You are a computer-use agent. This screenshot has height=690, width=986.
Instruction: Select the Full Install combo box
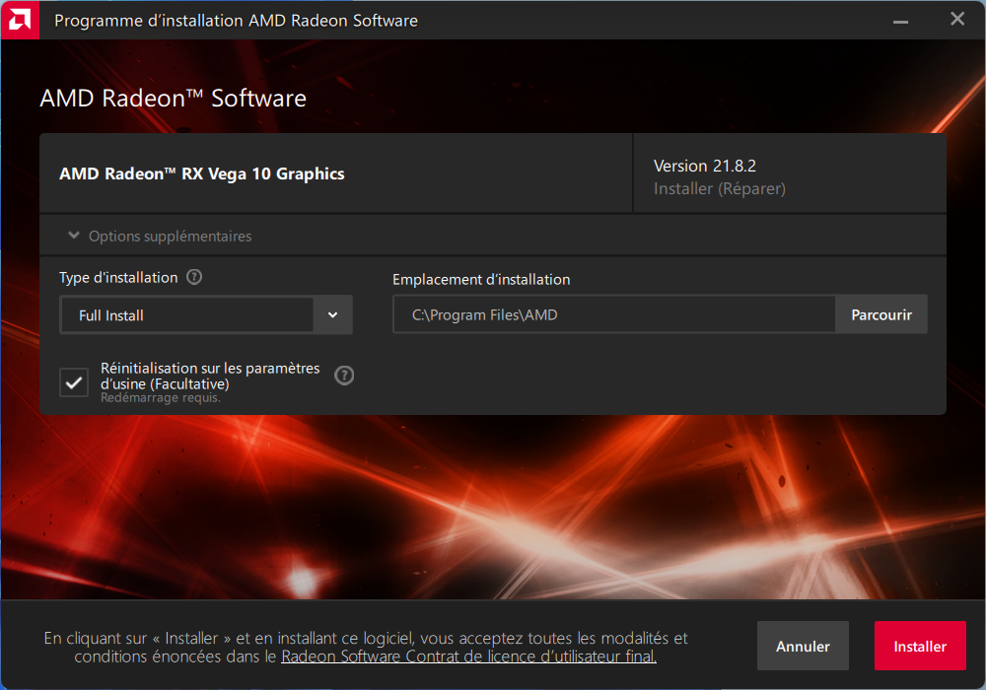pyautogui.click(x=206, y=314)
